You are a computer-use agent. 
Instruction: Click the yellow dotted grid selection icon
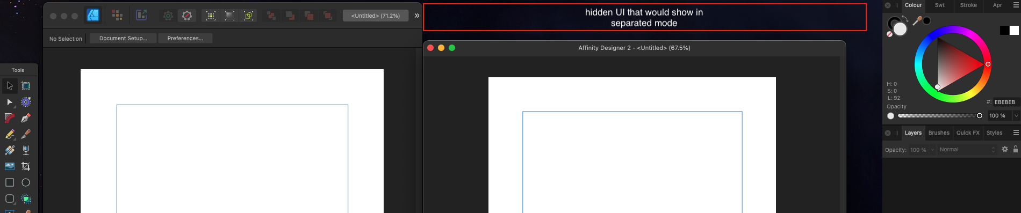[211, 16]
